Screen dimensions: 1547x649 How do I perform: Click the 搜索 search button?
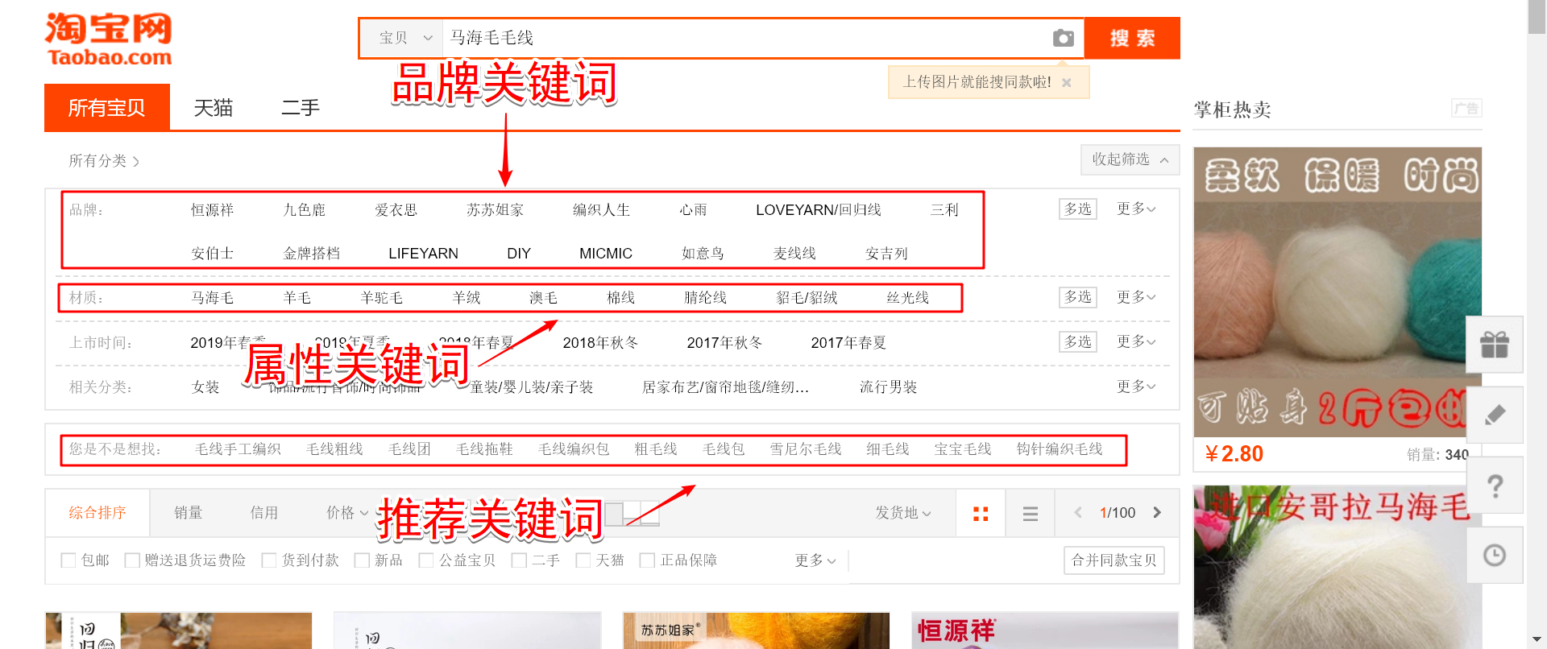click(1132, 38)
